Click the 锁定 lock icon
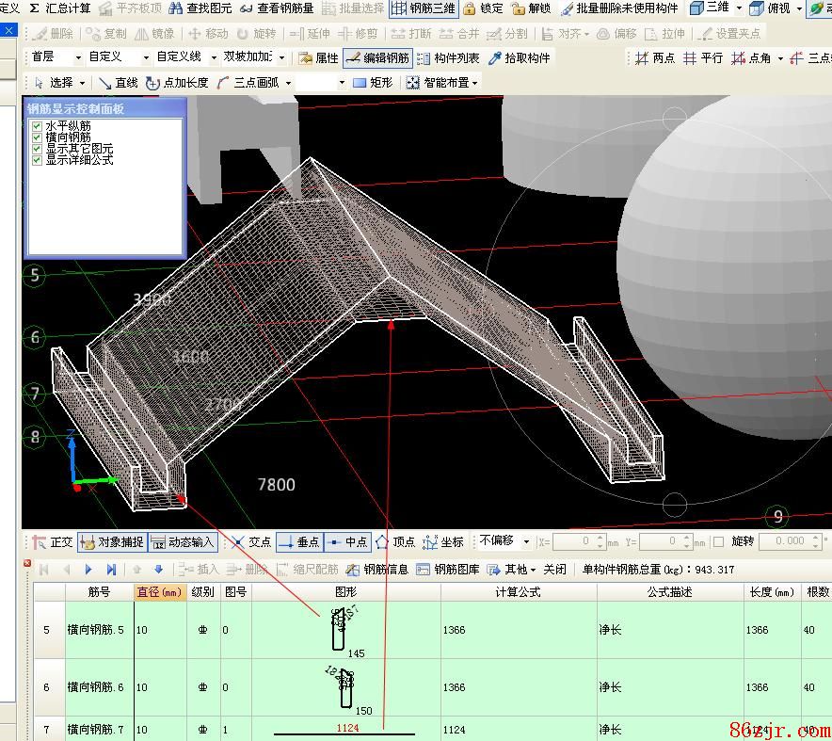 (x=470, y=8)
